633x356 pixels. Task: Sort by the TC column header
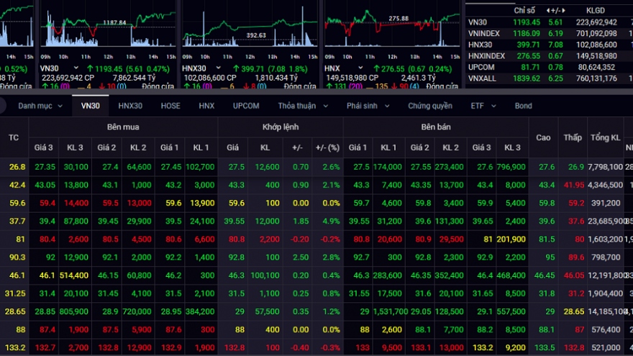[14, 137]
